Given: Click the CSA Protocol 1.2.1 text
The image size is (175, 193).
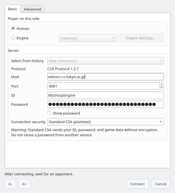Looking at the screenshot, I should click(x=63, y=69).
